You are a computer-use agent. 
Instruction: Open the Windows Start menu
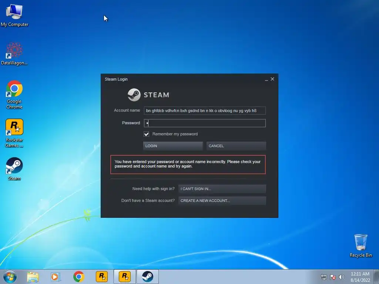click(x=10, y=277)
